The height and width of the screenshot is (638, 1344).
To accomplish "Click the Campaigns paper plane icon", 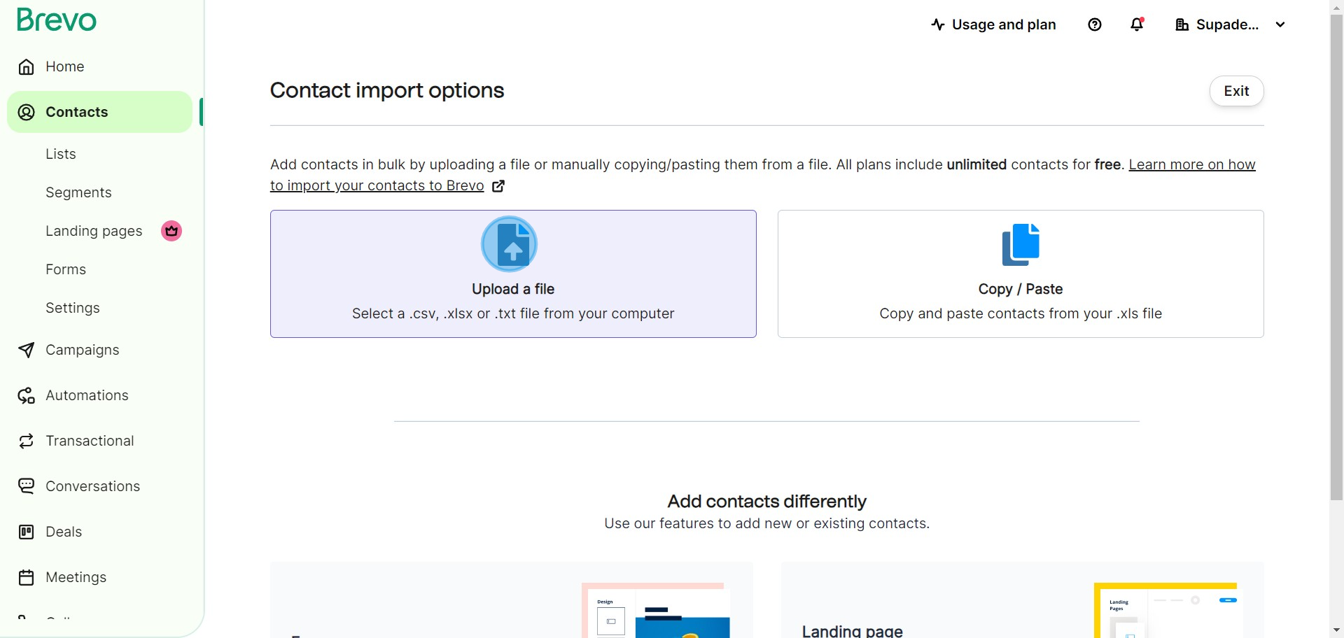I will tap(27, 350).
